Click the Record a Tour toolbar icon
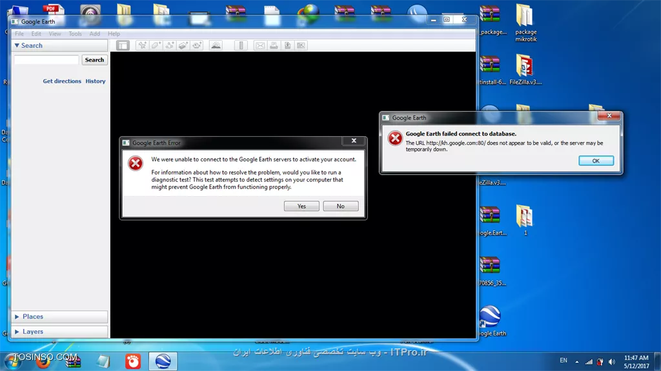Screen dimensions: 661x371 pos(197,46)
